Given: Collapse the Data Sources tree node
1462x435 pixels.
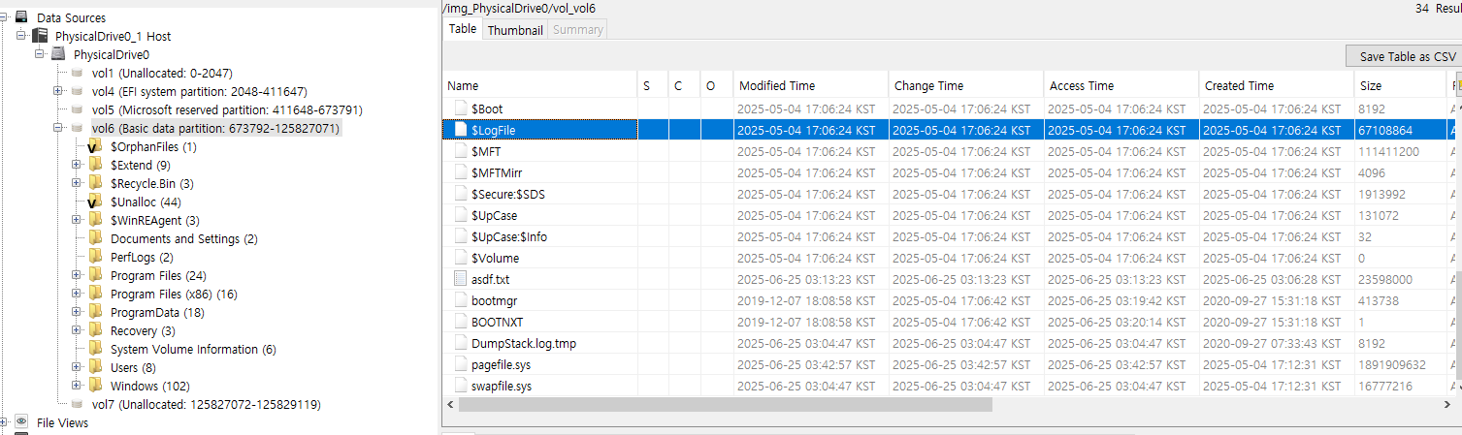Looking at the screenshot, I should coord(4,17).
